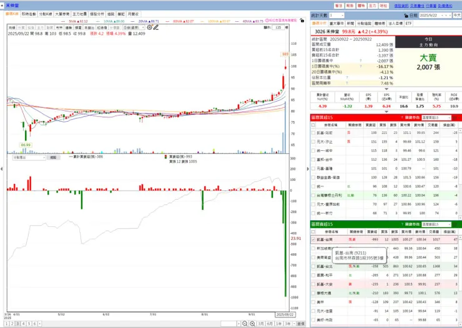The width and height of the screenshot is (462, 328).
Task: Collapse right panel arrow beside chart
Action: [308, 169]
